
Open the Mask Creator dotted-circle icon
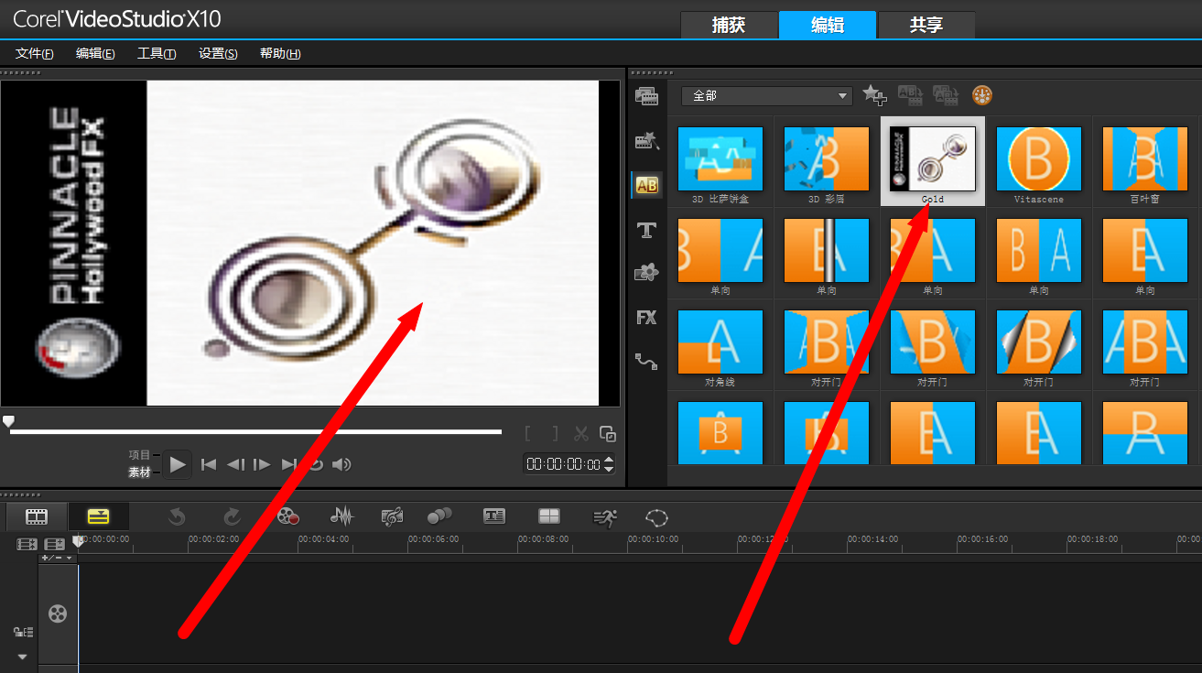(657, 517)
